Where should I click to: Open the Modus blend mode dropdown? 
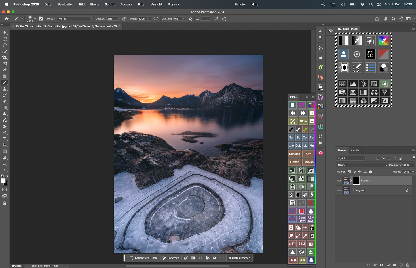(74, 19)
